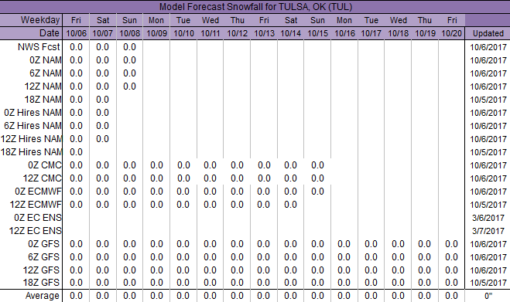Viewport: 510px width, 302px height.
Task: Click the table title Model Forecast Snowfall for TULSA
Action: (x=255, y=7)
